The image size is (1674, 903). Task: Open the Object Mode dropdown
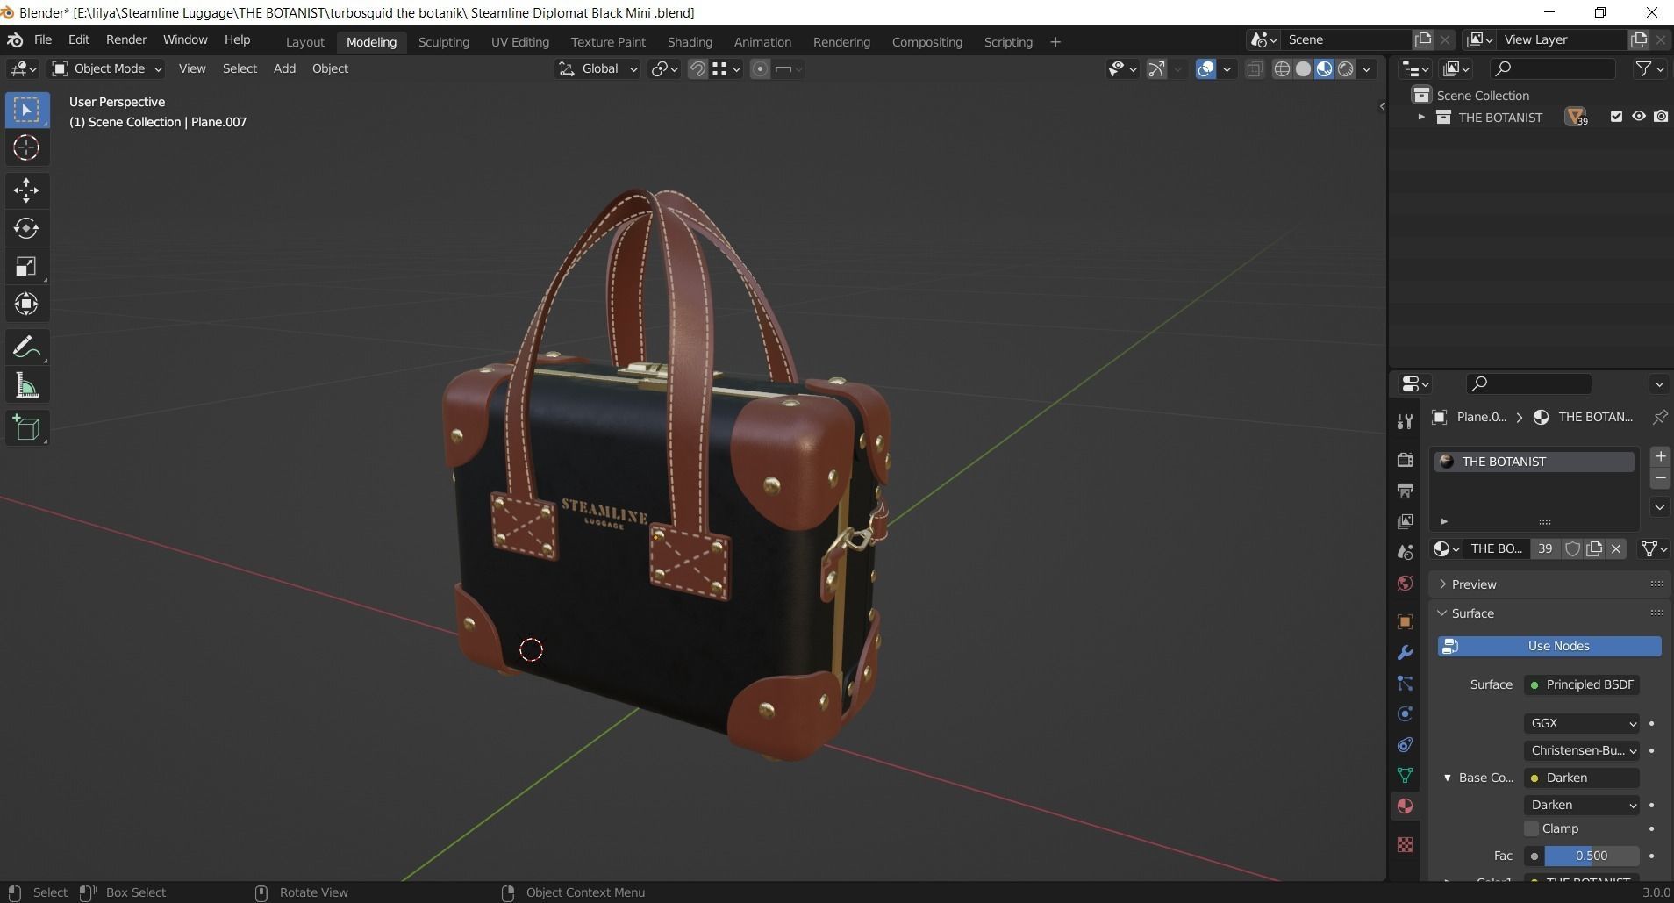coord(107,68)
